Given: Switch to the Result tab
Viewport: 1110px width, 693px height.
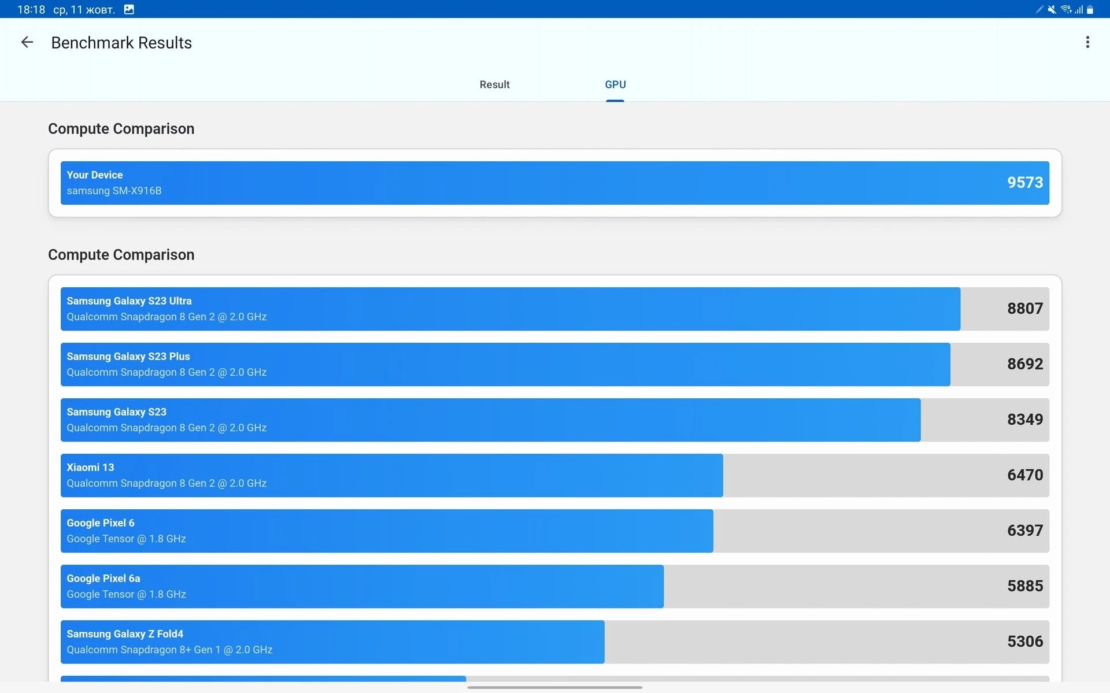Looking at the screenshot, I should (x=494, y=84).
